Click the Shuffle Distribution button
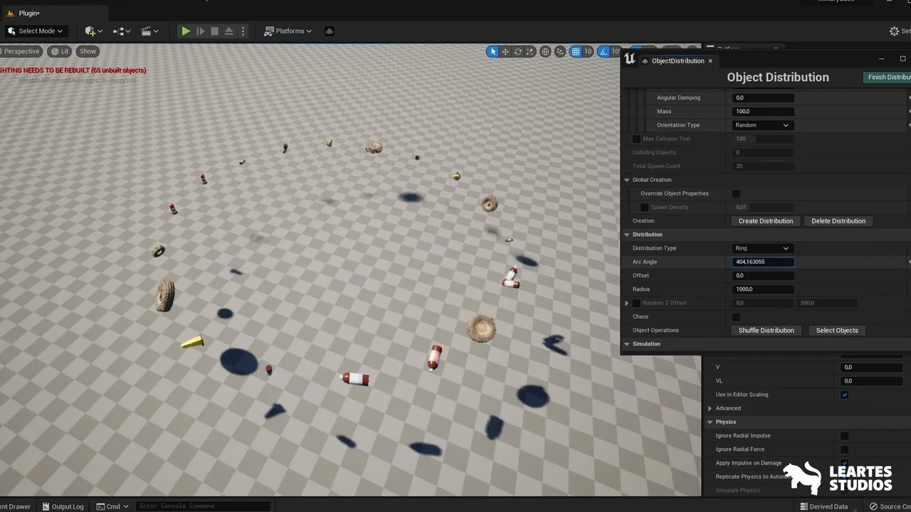This screenshot has width=911, height=512. click(766, 331)
